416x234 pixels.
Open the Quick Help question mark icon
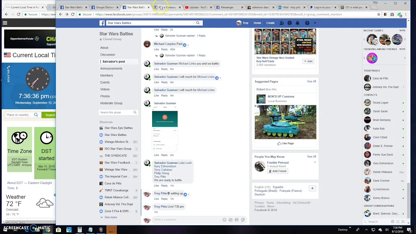[307, 23]
